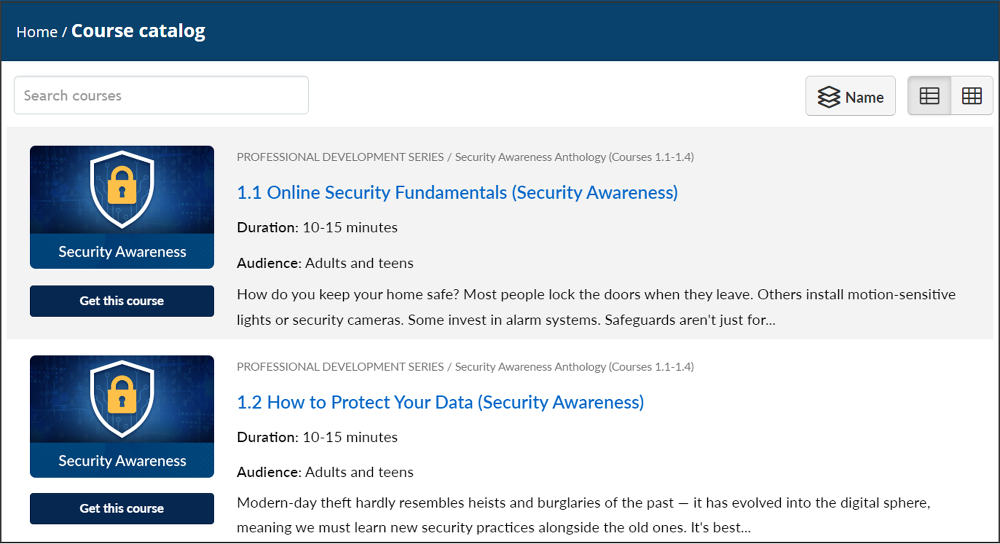Click the padlock shield icon for course 1.1

point(122,189)
